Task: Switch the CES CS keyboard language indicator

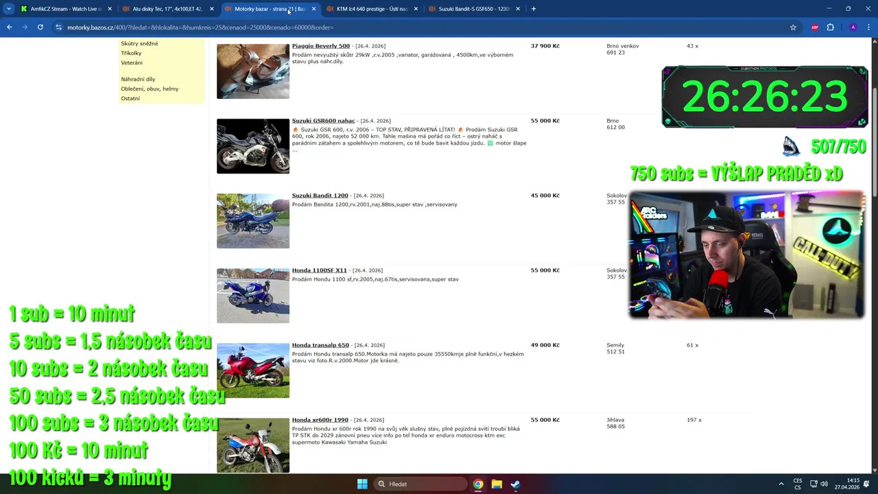Action: pos(798,484)
